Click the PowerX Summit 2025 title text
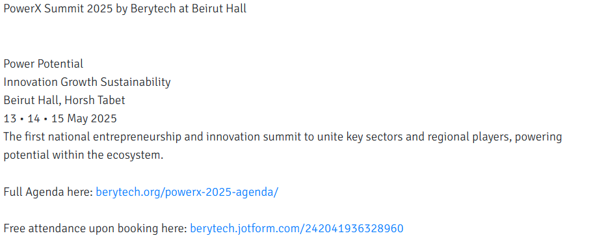This screenshot has width=606, height=240. [125, 8]
